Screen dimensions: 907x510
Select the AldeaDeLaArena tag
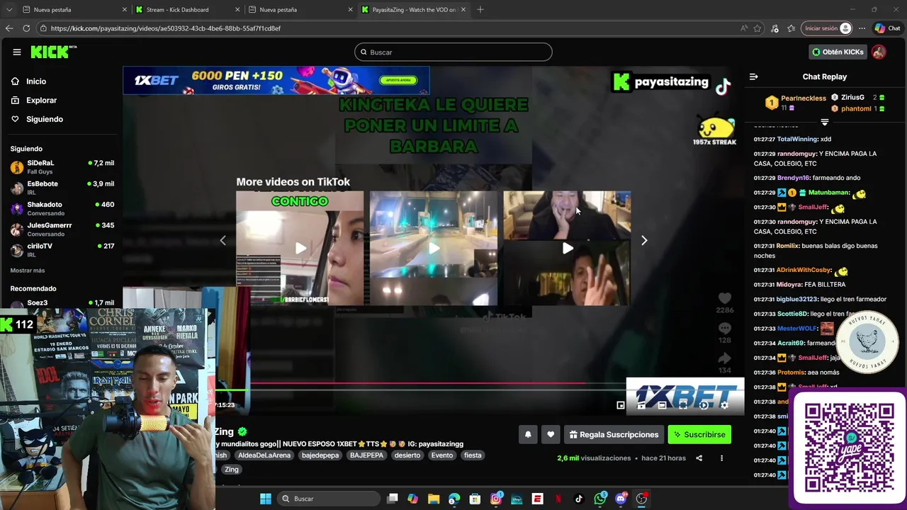tap(264, 455)
